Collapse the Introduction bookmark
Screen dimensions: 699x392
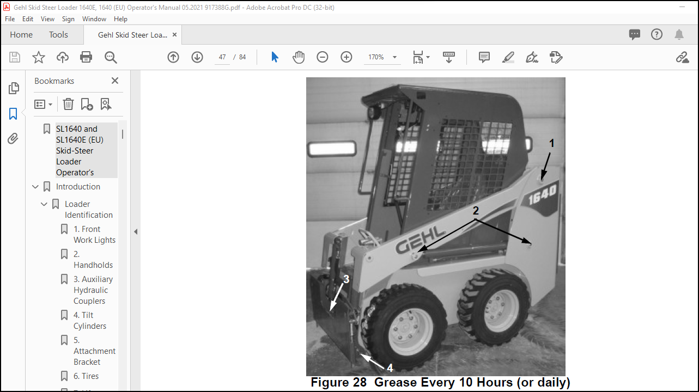[x=35, y=187]
